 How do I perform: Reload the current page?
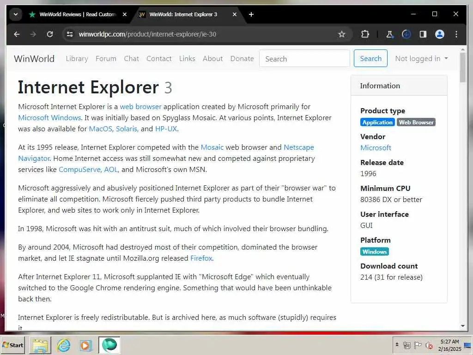(x=50, y=34)
